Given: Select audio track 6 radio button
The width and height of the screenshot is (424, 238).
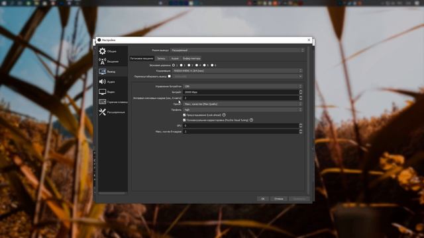Looking at the screenshot, I should click(212, 65).
